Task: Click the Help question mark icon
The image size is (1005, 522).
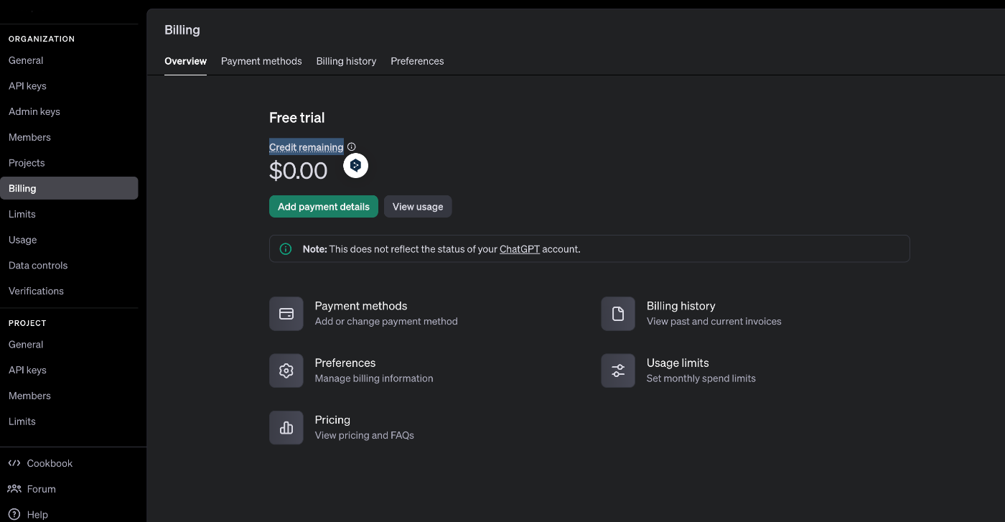Action: click(x=14, y=514)
